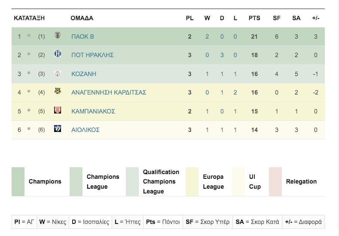Viewport: 339px width, 236px height.
Task: Click ΠΑΟΚ Β wins count of 2
Action: tap(207, 37)
